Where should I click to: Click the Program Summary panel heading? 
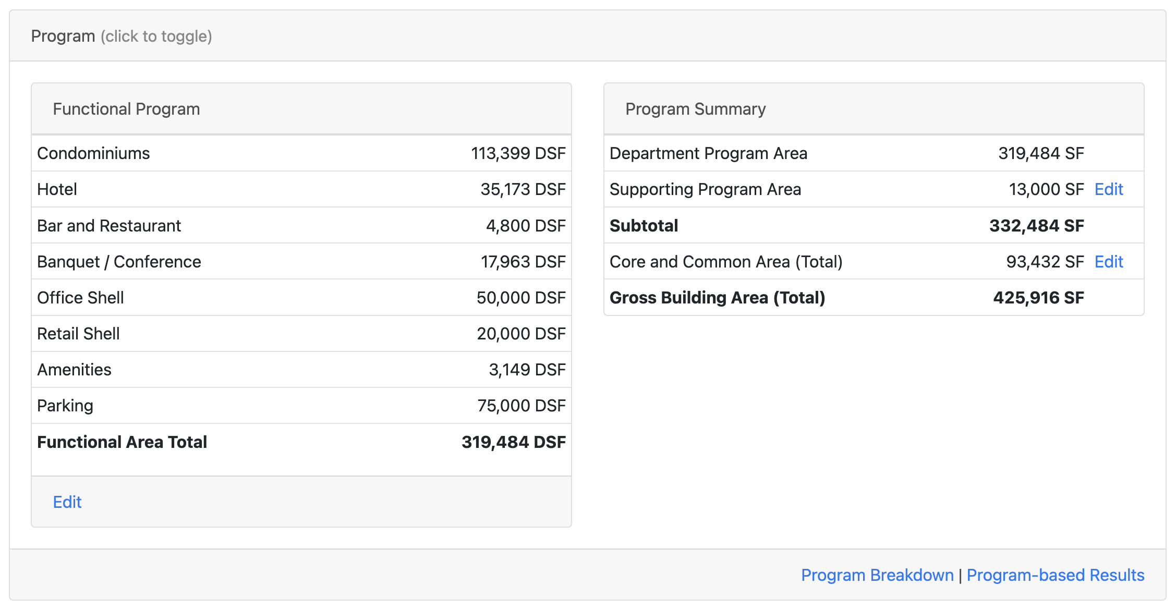(695, 109)
